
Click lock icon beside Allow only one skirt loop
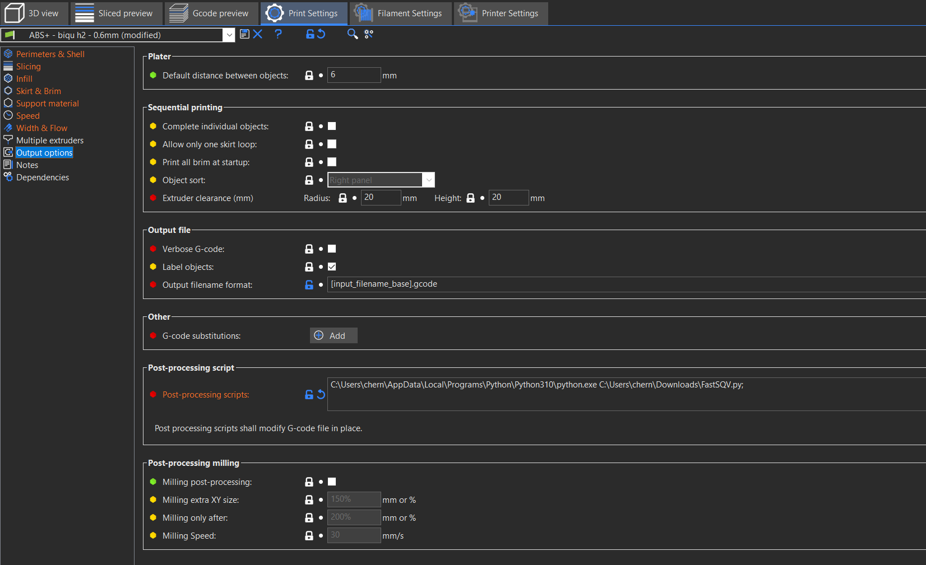[x=309, y=144]
